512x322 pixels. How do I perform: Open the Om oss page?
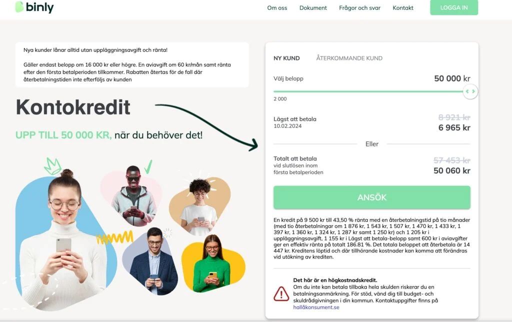click(x=277, y=8)
